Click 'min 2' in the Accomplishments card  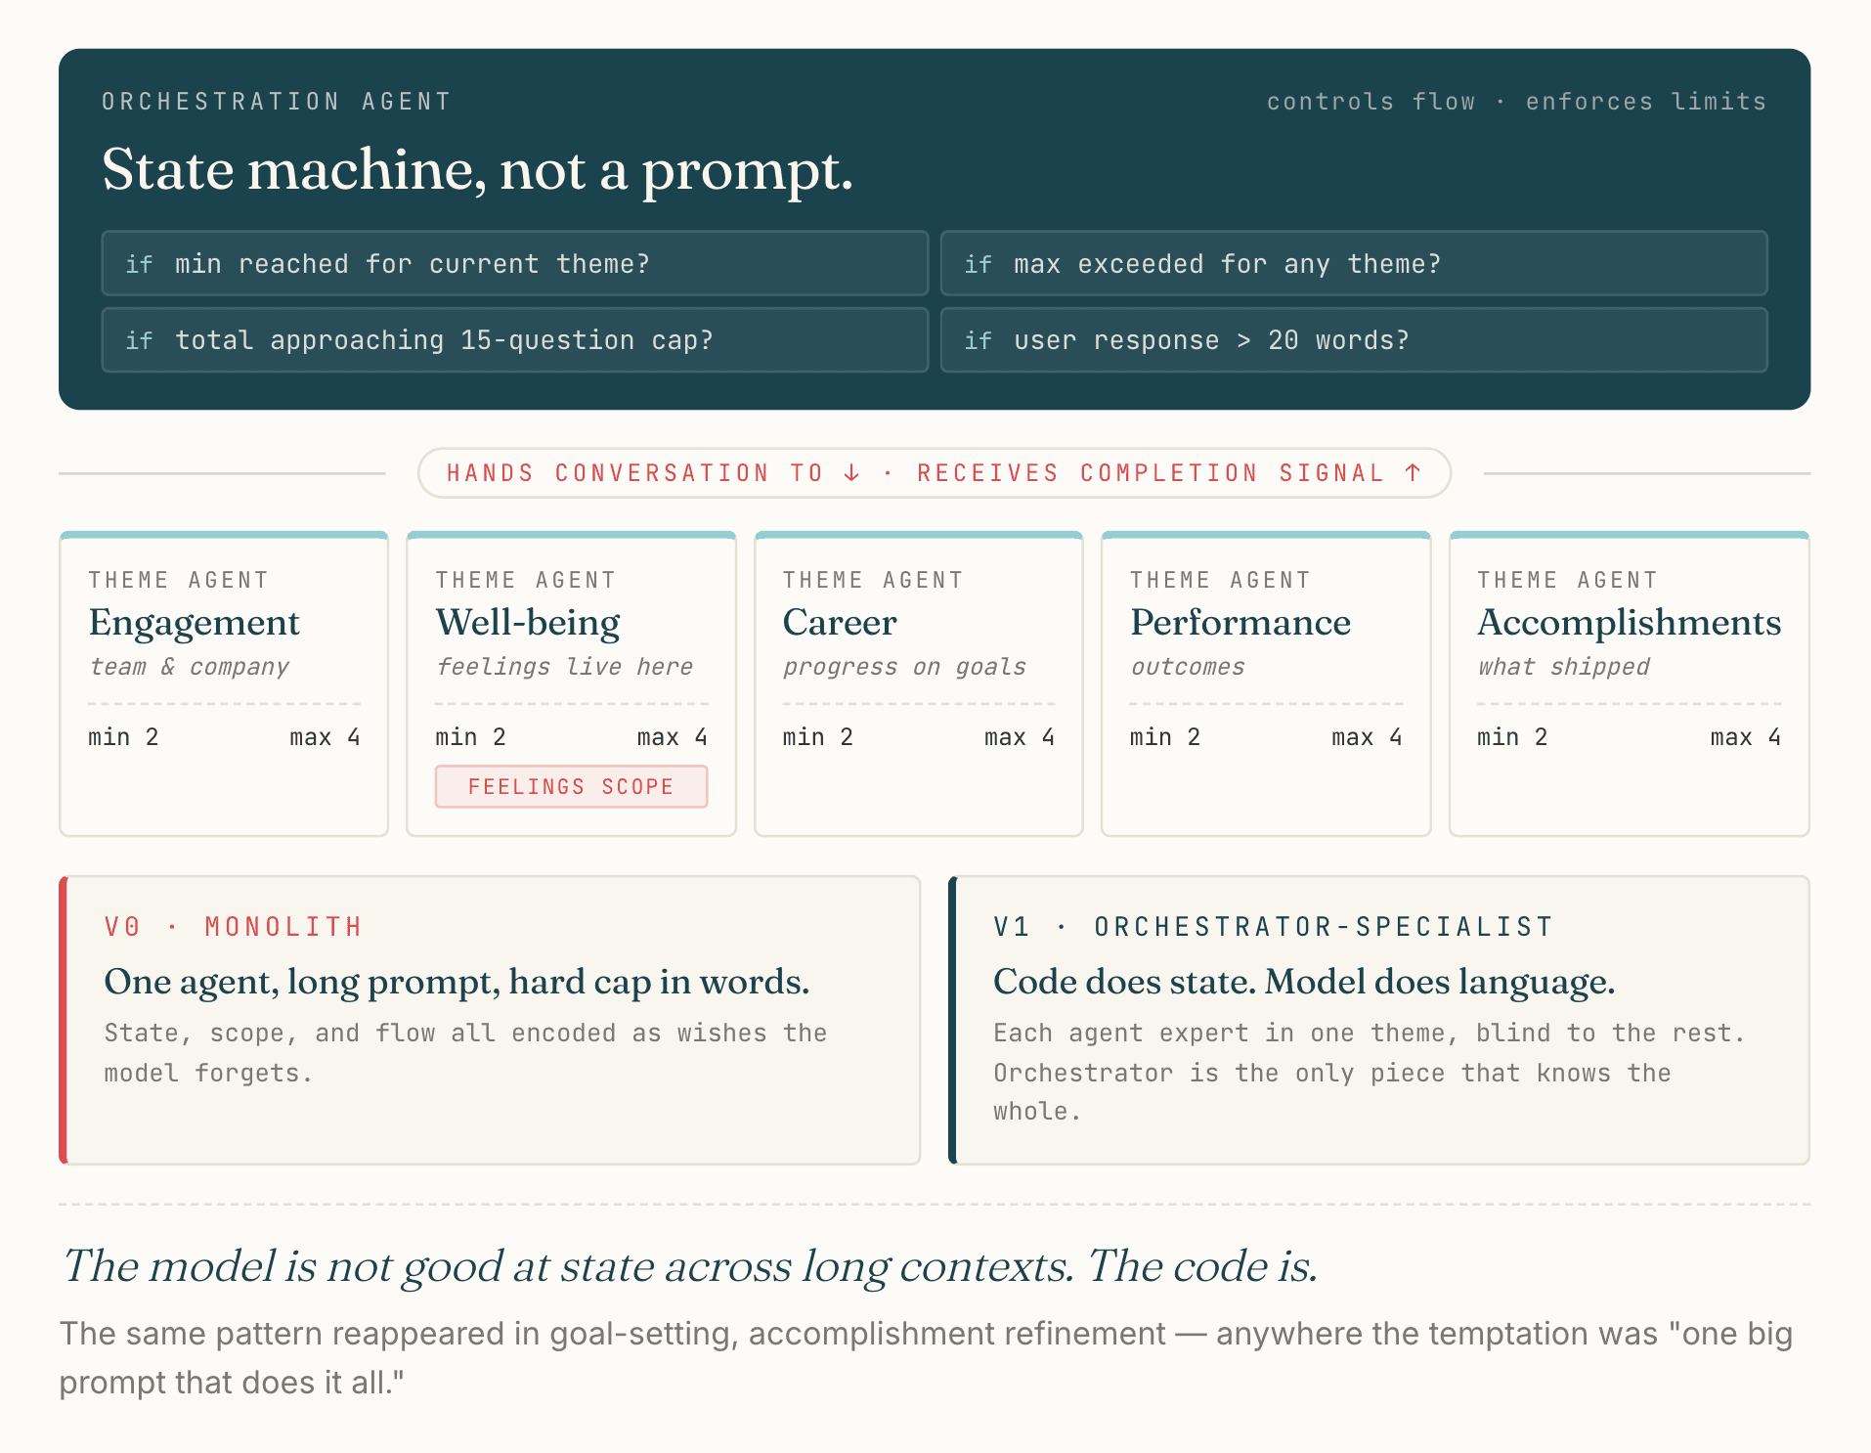tap(1512, 737)
